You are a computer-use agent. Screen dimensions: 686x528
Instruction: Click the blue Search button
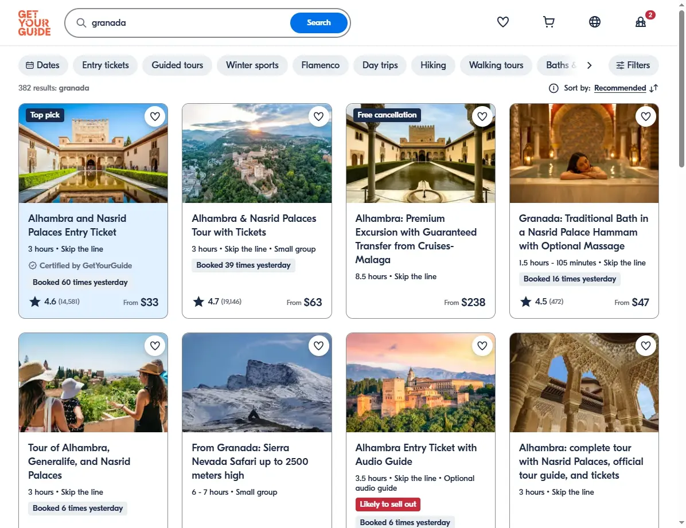(x=318, y=23)
